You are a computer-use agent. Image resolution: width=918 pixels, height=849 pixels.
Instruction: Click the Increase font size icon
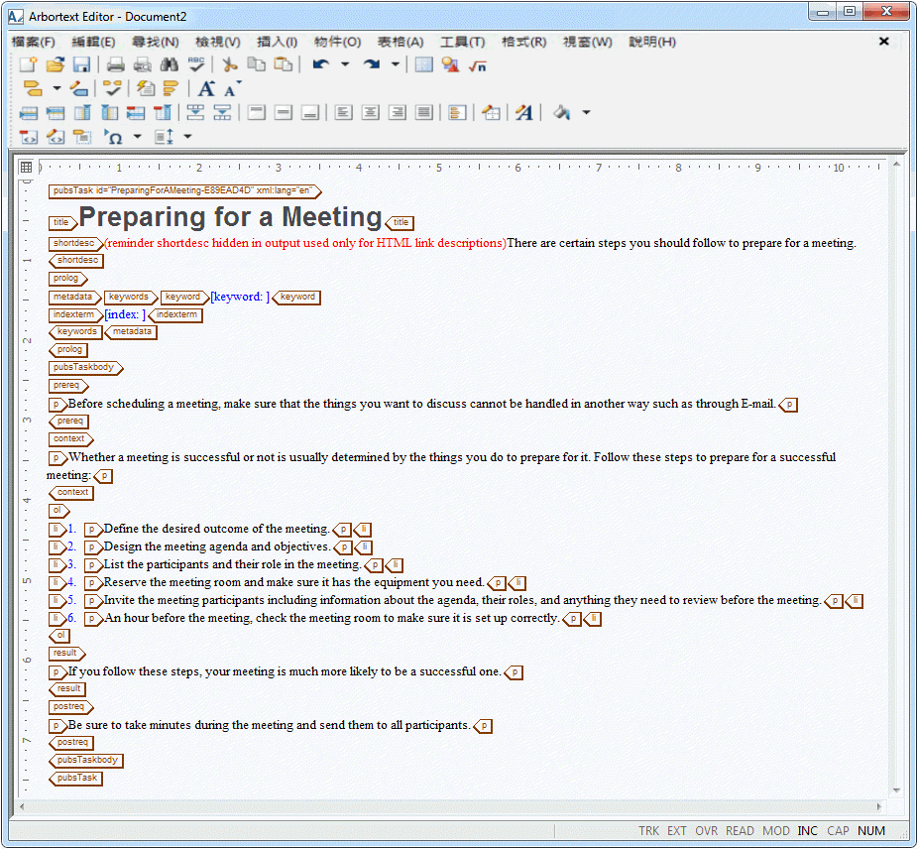[x=206, y=88]
